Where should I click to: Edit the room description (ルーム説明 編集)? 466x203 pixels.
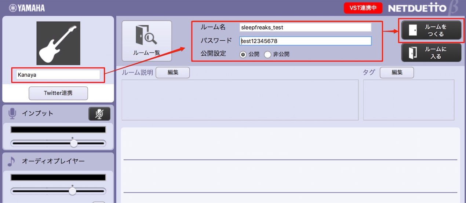173,73
